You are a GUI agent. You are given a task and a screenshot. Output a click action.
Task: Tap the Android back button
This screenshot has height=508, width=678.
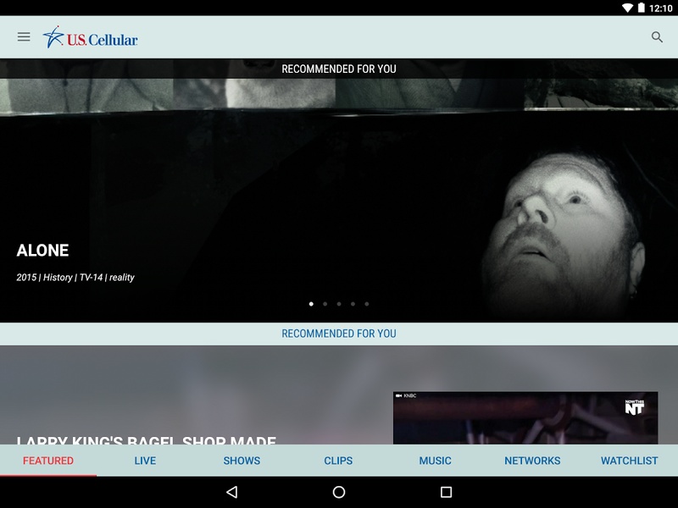[232, 492]
